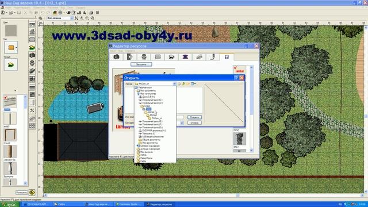Create new folder icon in open dialog
368x207 pixels.
click(x=188, y=84)
